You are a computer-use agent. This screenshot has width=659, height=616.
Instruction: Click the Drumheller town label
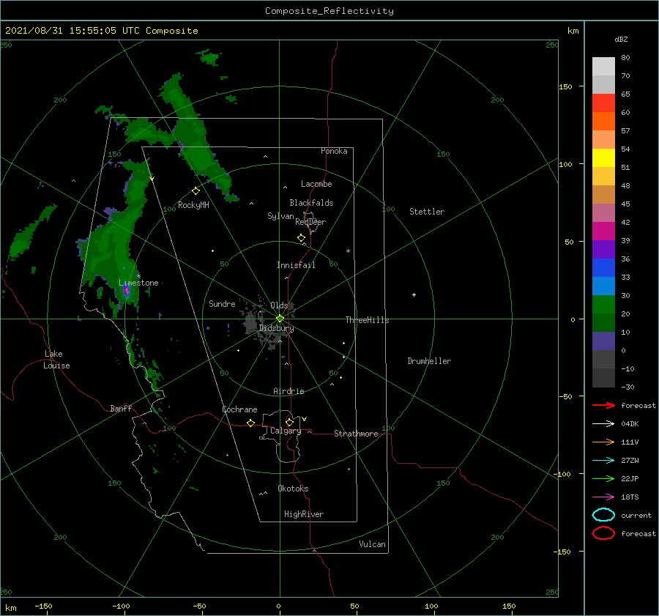[429, 361]
